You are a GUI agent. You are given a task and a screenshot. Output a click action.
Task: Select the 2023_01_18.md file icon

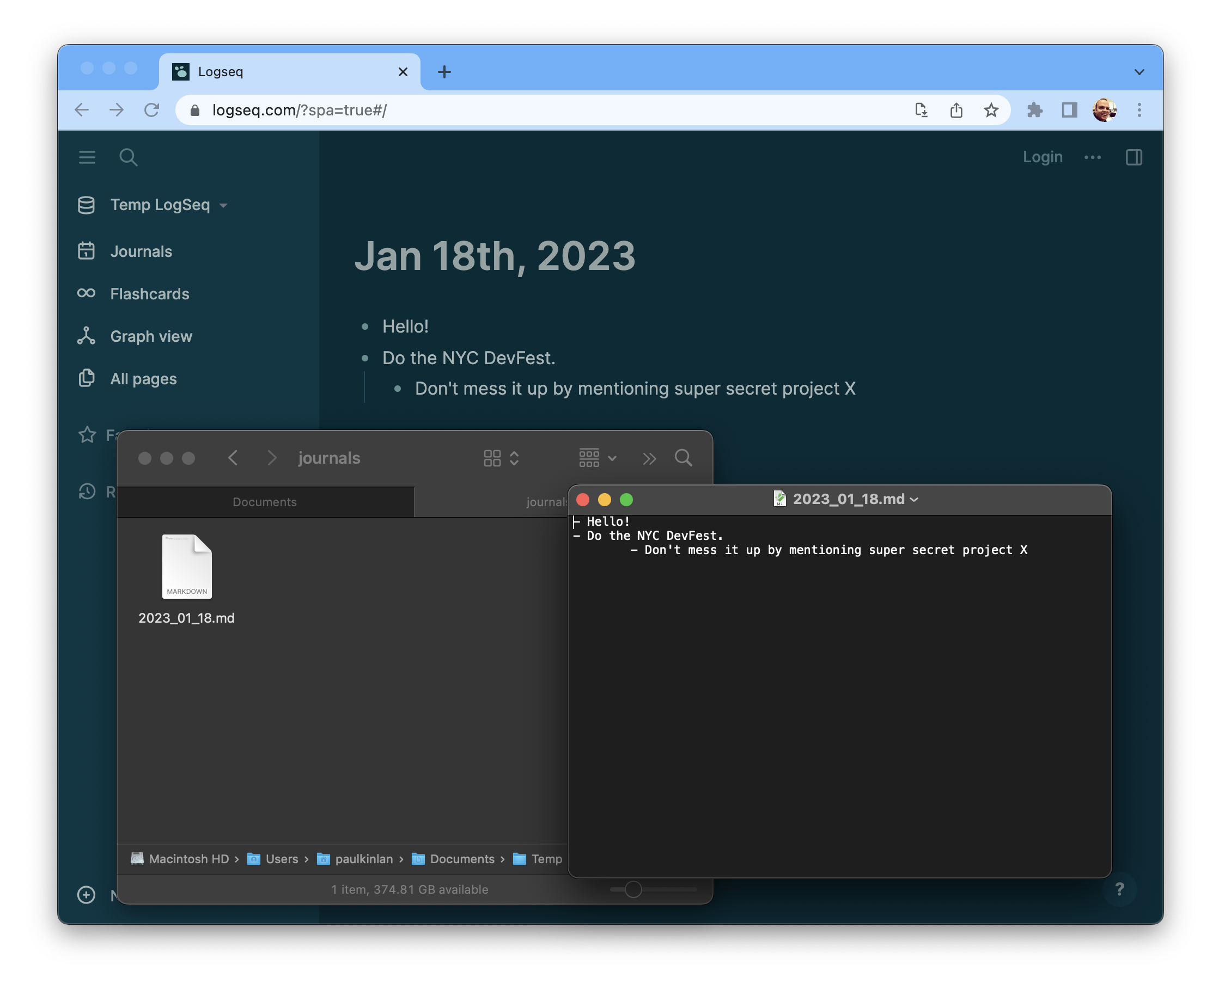tap(187, 567)
